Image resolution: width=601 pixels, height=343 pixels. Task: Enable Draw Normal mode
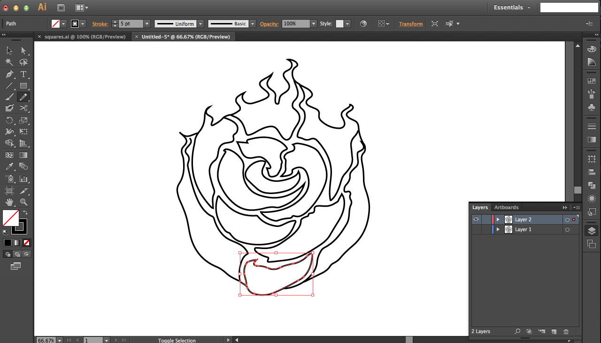(8, 254)
